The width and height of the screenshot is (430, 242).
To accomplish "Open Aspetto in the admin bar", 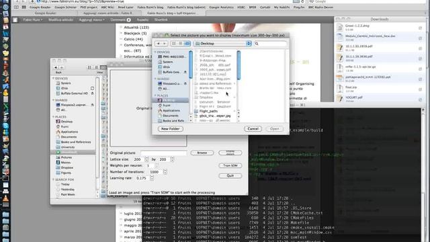I will [142, 19].
